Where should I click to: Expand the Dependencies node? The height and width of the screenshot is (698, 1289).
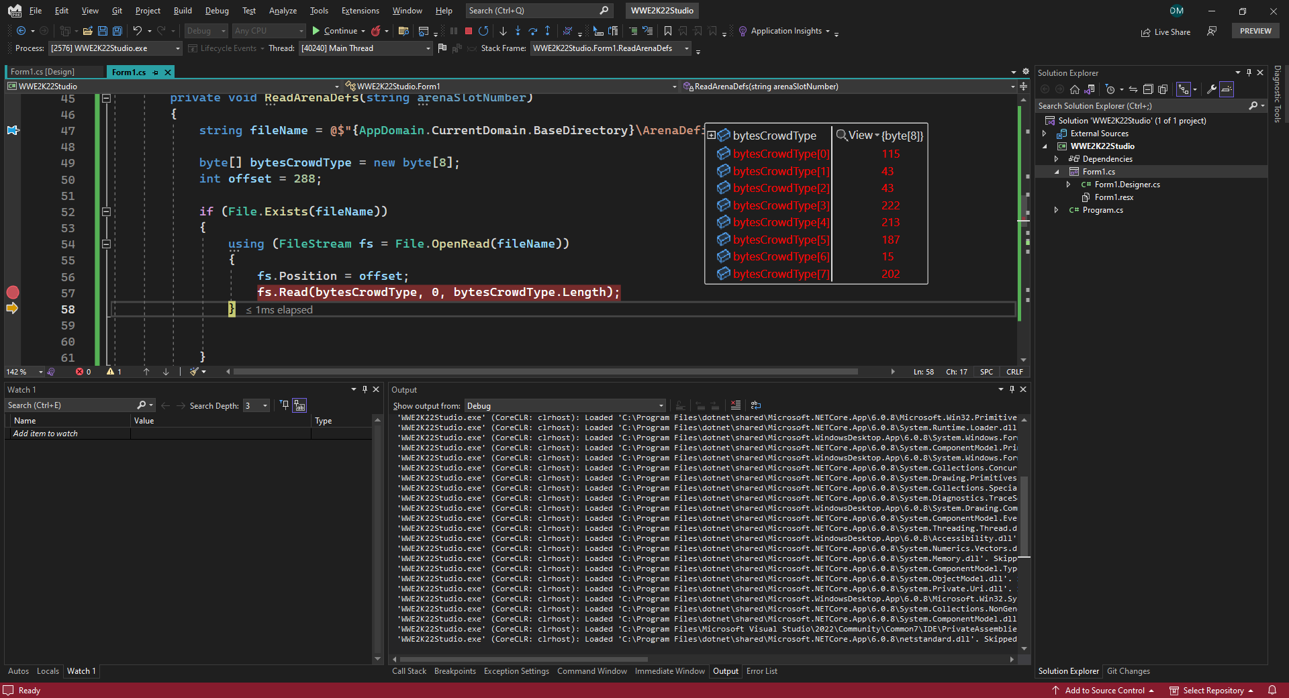click(1057, 159)
